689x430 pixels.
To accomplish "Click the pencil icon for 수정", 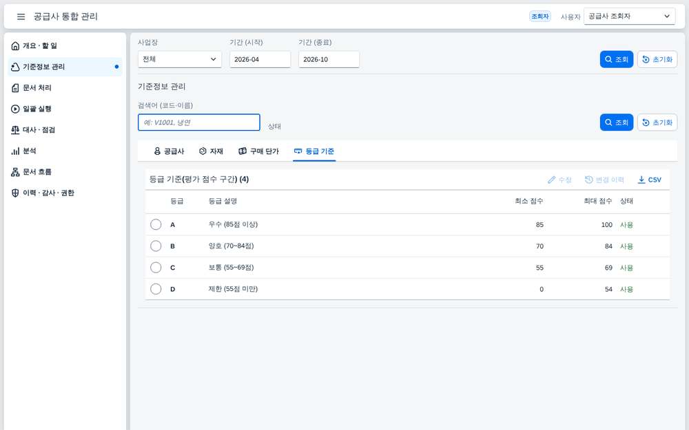I will tap(551, 180).
